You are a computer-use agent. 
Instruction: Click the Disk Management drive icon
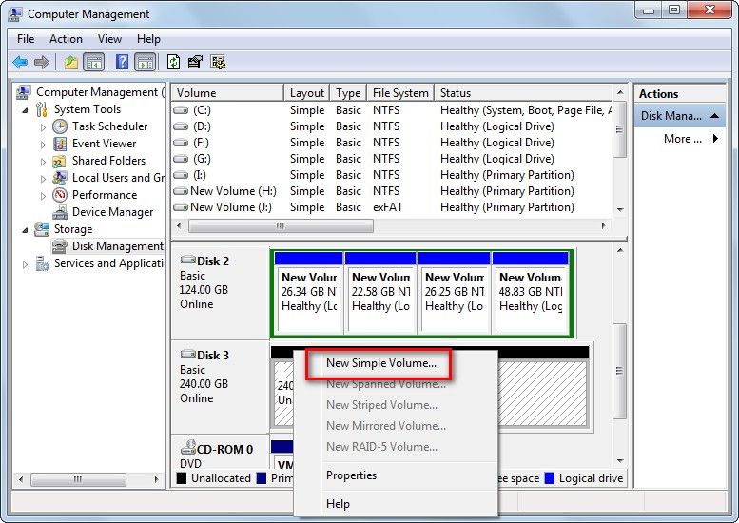(59, 246)
